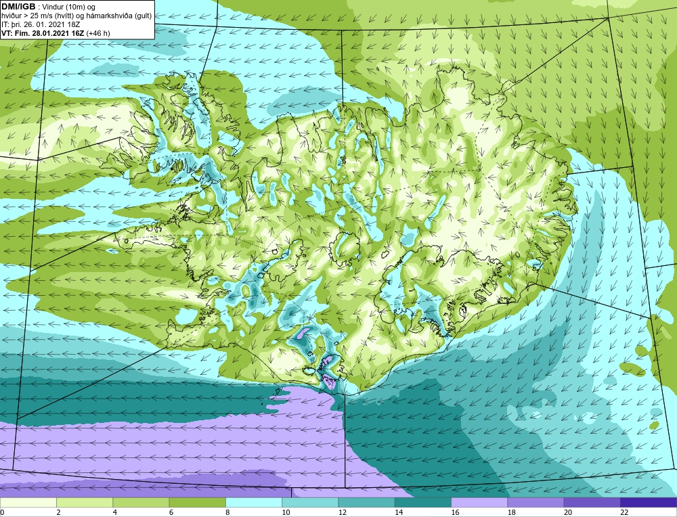Click the 12–14 m/s teal legend swatch

point(366,503)
